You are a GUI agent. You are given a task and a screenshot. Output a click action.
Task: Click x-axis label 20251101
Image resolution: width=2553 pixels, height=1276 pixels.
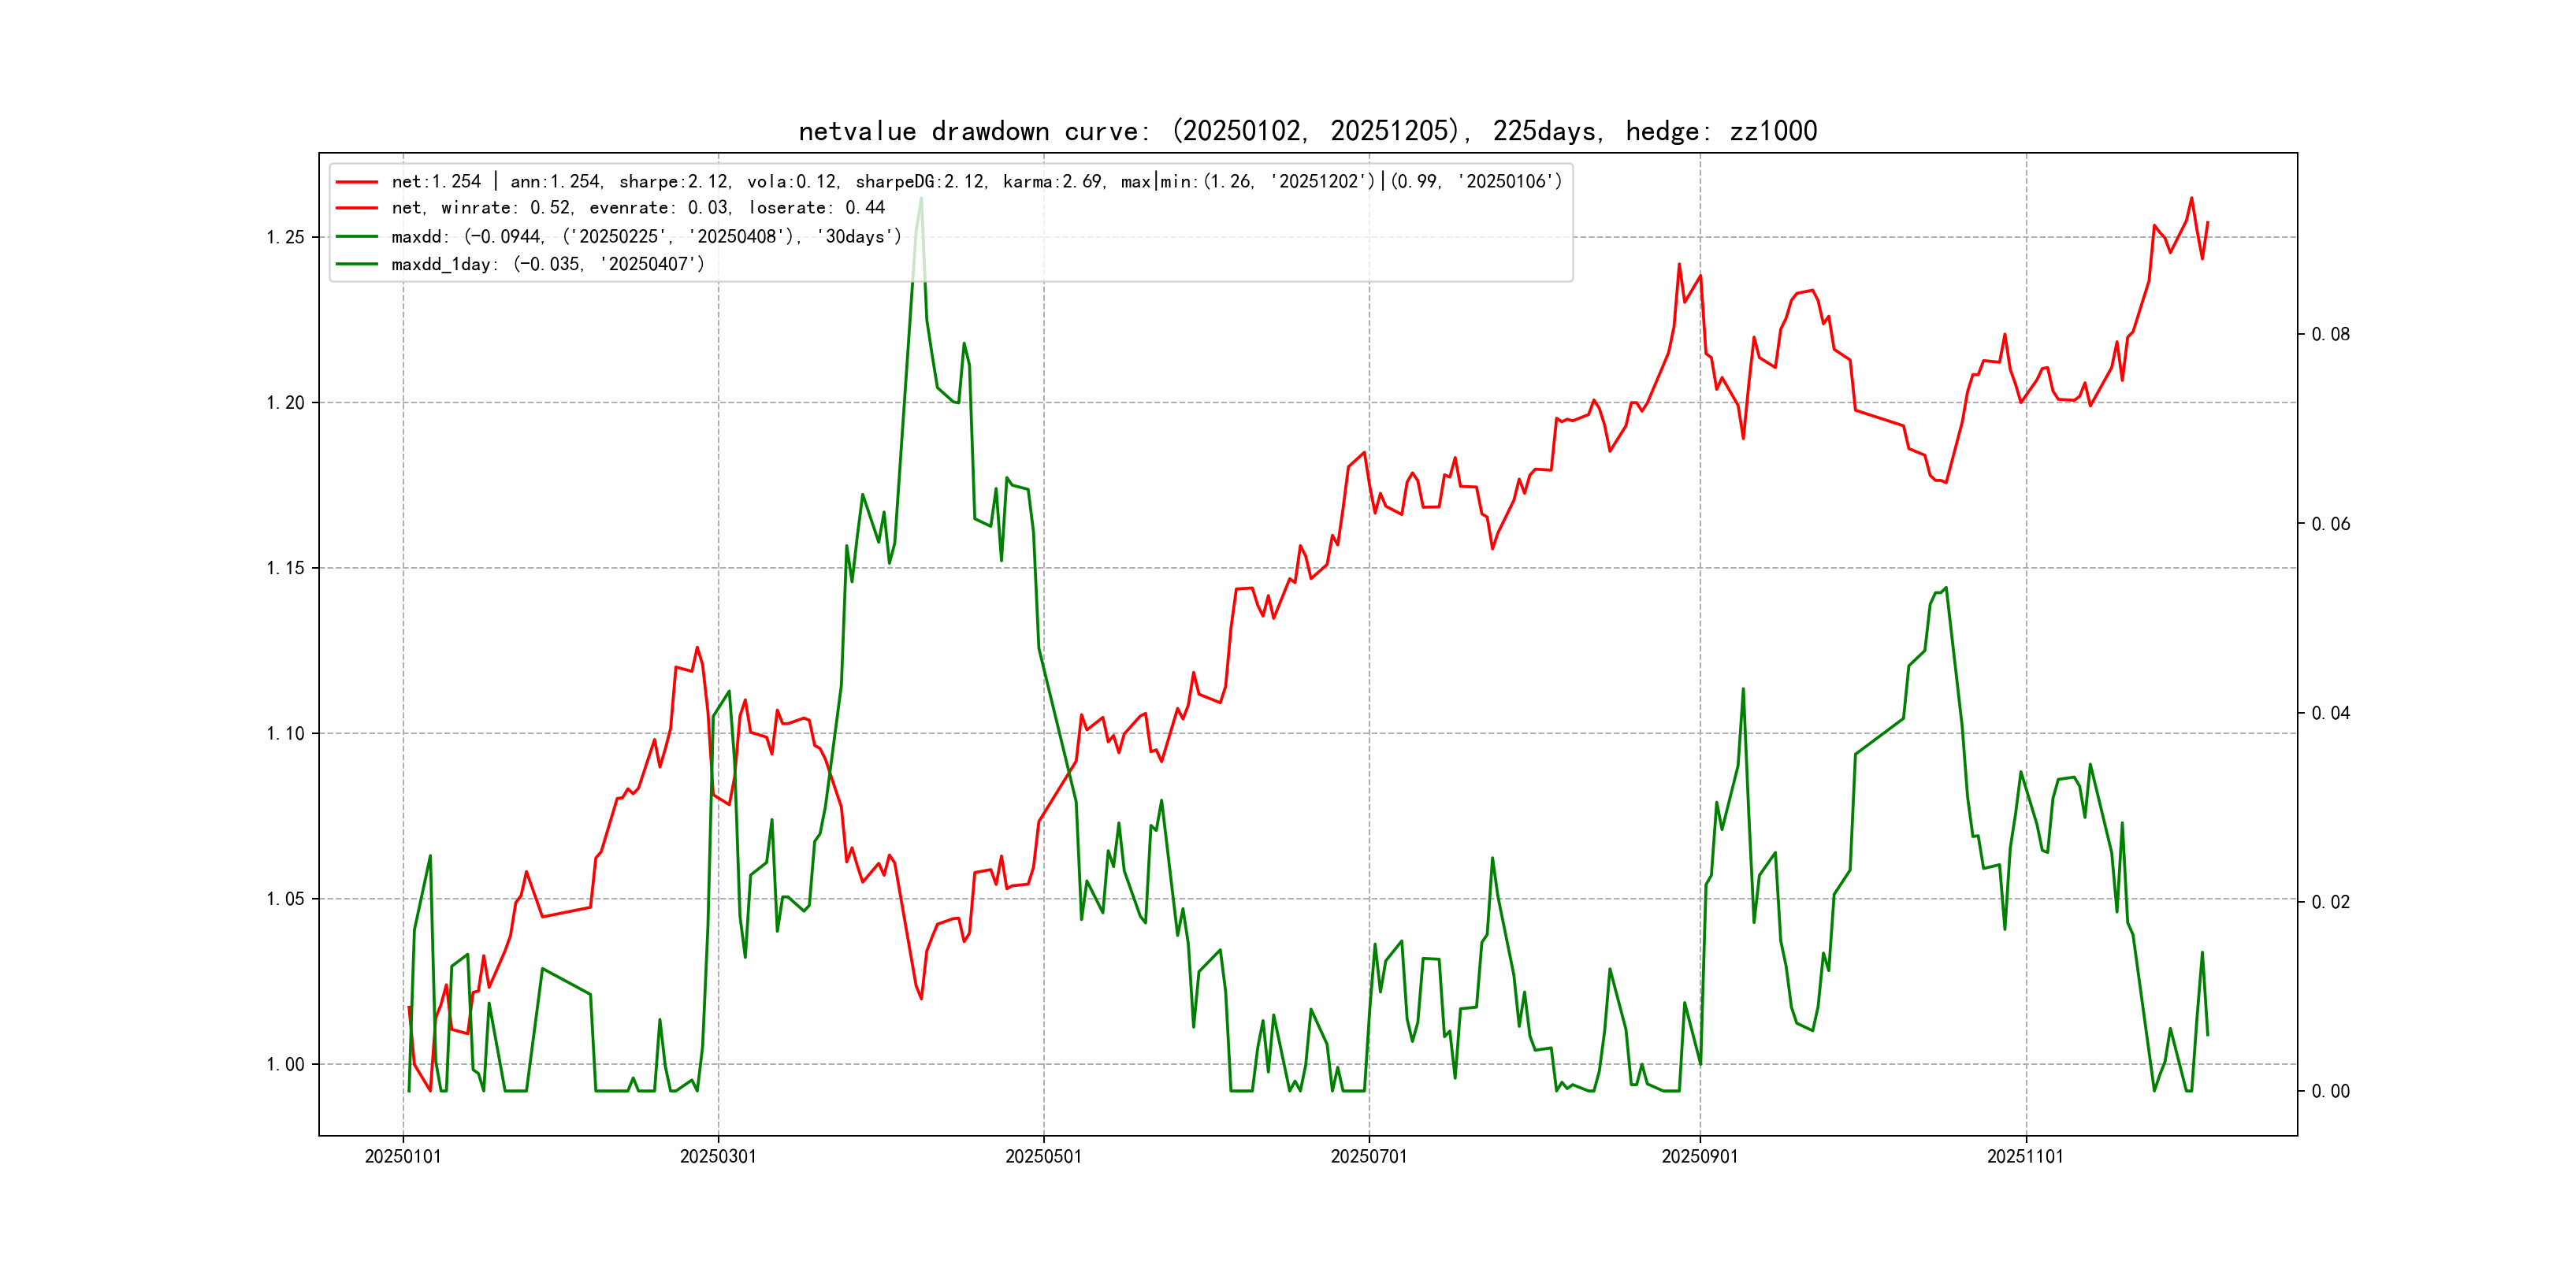tap(2025, 1157)
